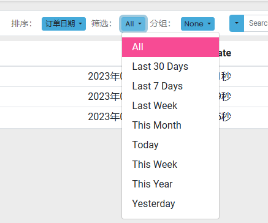Focus the Search input field
The image size is (268, 223).
[256, 23]
